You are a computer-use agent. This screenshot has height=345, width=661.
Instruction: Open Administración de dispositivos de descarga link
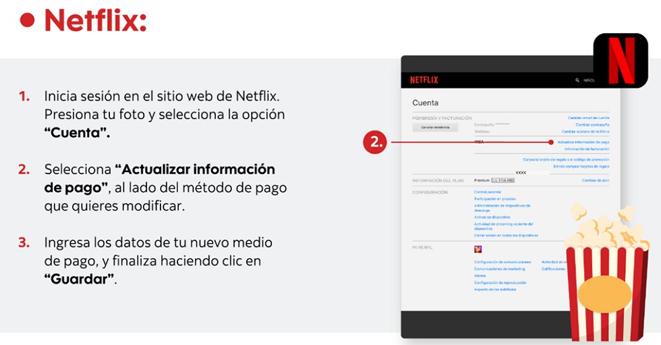(502, 208)
